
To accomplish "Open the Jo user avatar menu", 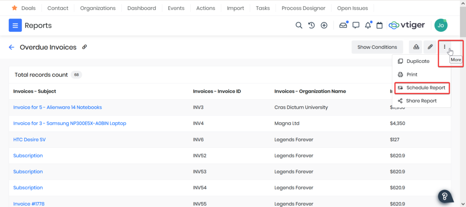I will [441, 25].
